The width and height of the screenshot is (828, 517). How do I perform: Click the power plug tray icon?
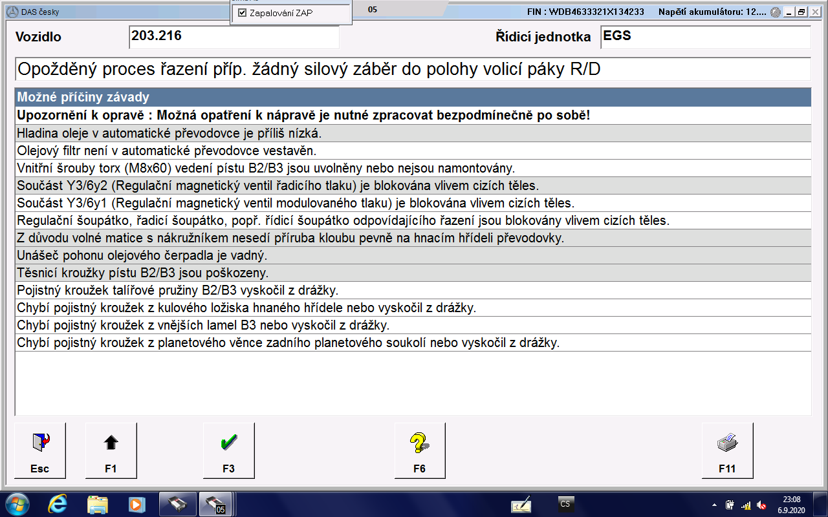730,505
